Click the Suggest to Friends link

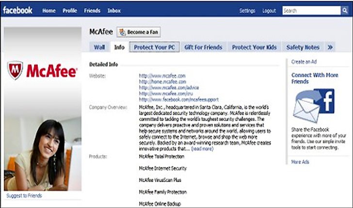coord(24,195)
